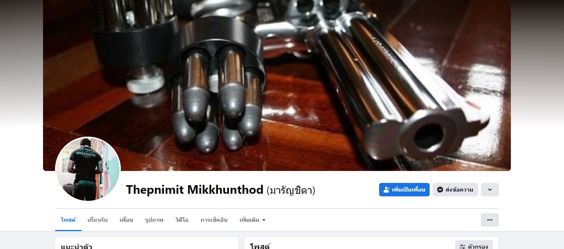The width and height of the screenshot is (564, 249).
Task: Click the small arrow next to เพิ่มเติม
Action: pos(263,220)
